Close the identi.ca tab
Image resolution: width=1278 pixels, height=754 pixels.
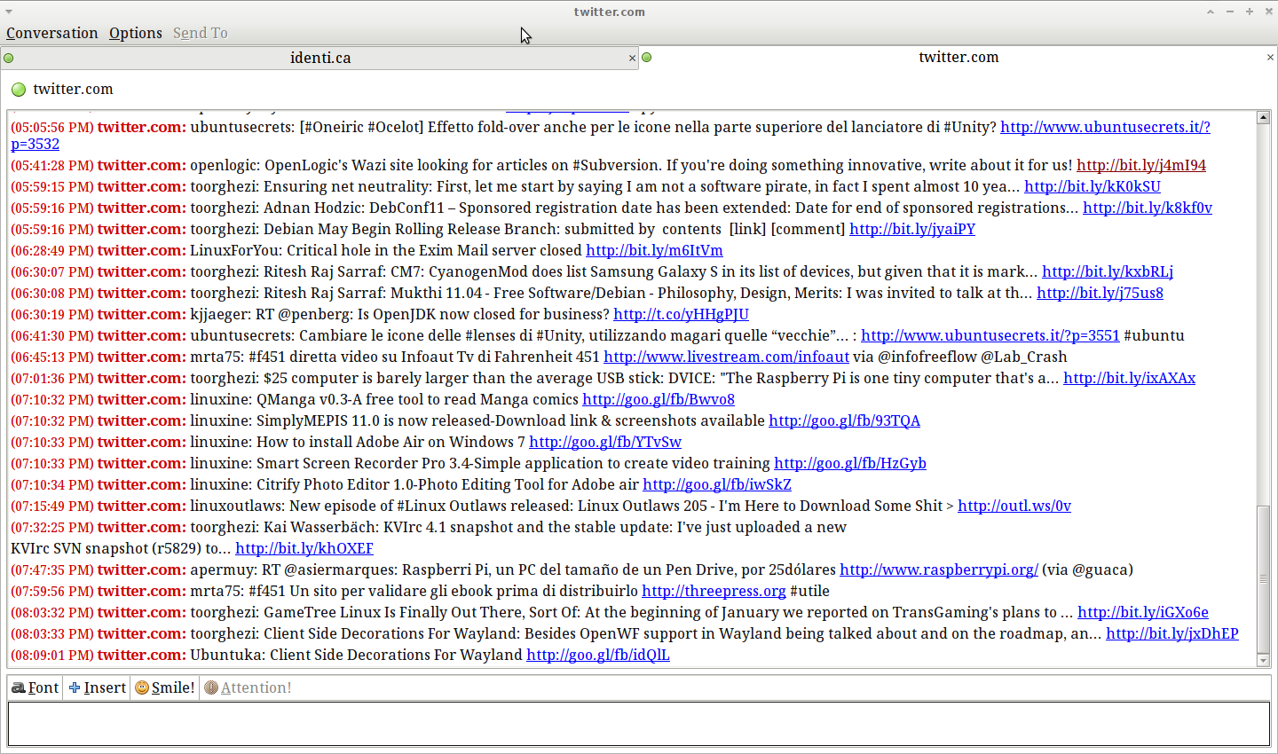pyautogui.click(x=632, y=59)
